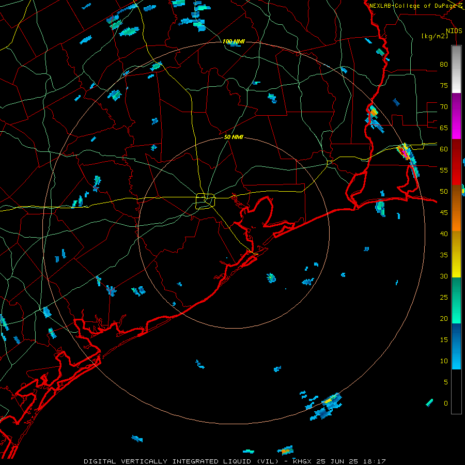
Task: Click the 45 value on the scale
Action: pyautogui.click(x=444, y=213)
